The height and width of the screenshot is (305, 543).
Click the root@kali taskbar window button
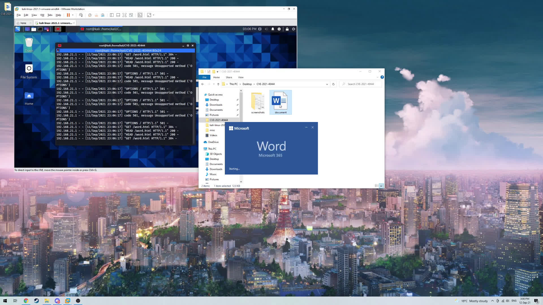click(101, 29)
